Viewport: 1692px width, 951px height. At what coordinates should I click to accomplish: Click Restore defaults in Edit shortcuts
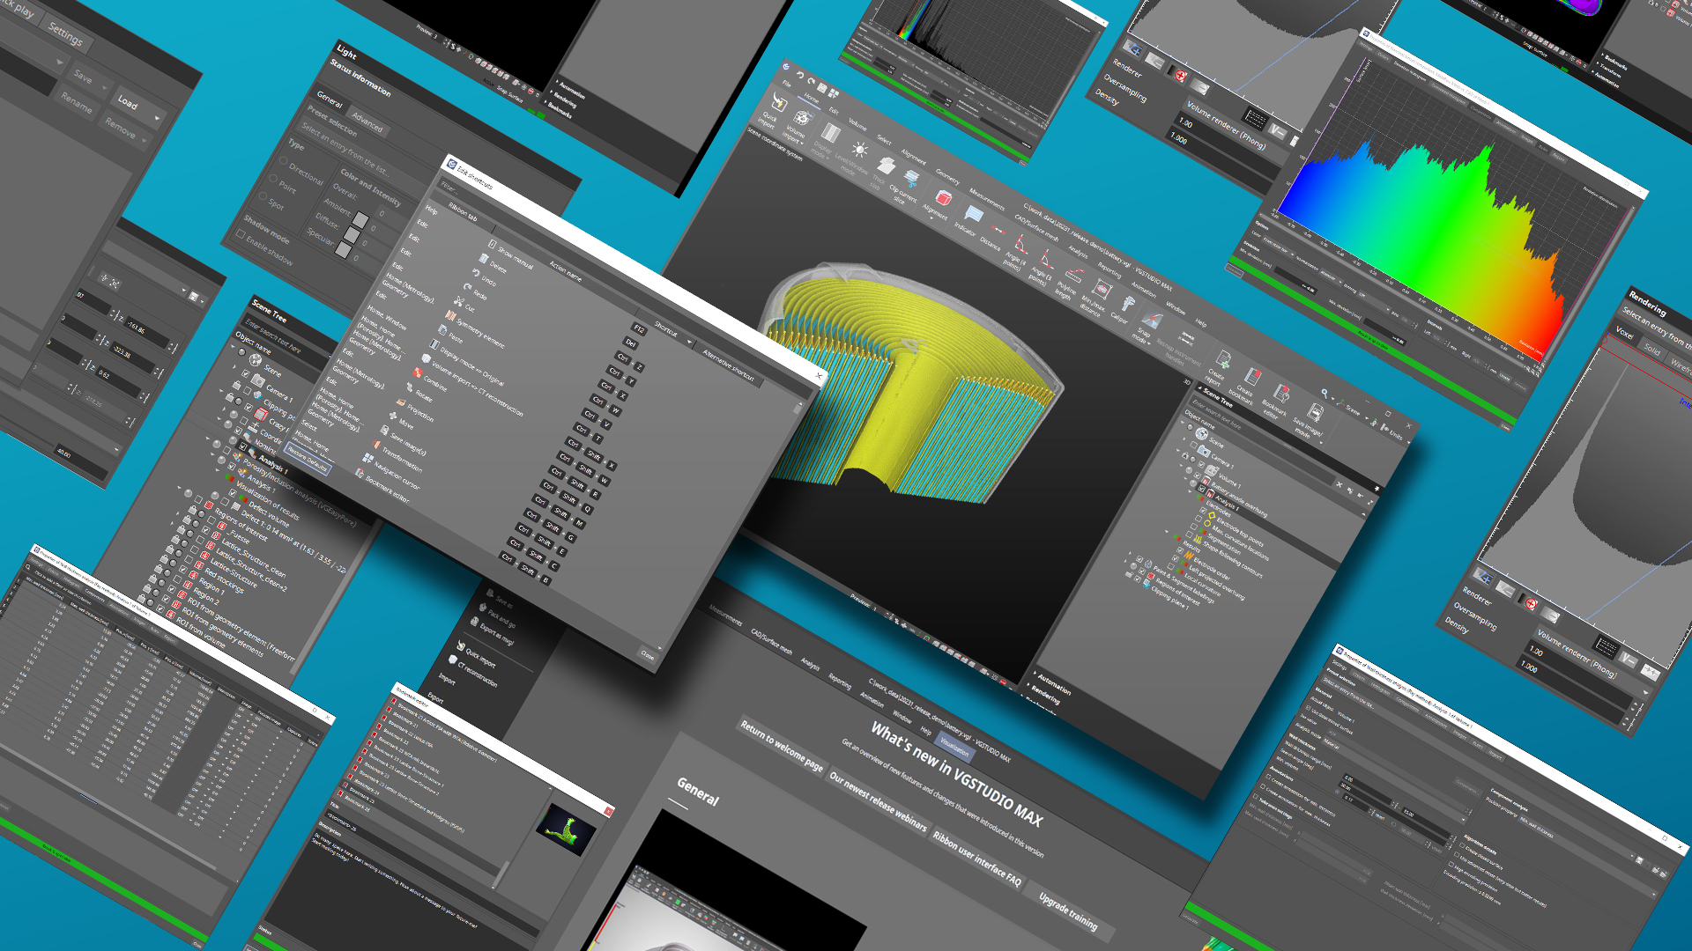308,457
